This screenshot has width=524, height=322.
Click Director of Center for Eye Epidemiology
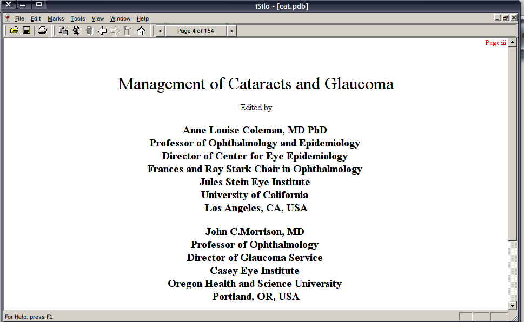(255, 156)
